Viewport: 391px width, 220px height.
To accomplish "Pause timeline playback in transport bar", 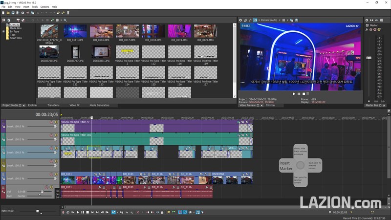I will click(x=83, y=212).
